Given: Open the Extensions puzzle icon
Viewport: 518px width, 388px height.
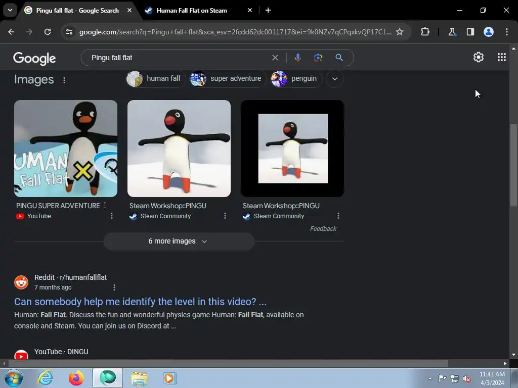Looking at the screenshot, I should tap(425, 32).
